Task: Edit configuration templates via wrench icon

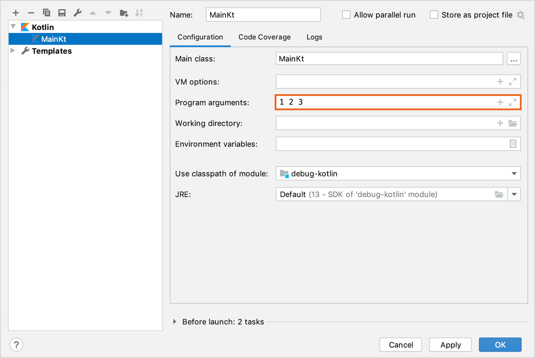Action: tap(77, 12)
